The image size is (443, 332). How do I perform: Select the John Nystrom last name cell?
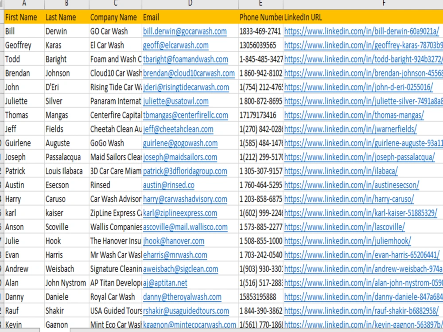click(67, 283)
